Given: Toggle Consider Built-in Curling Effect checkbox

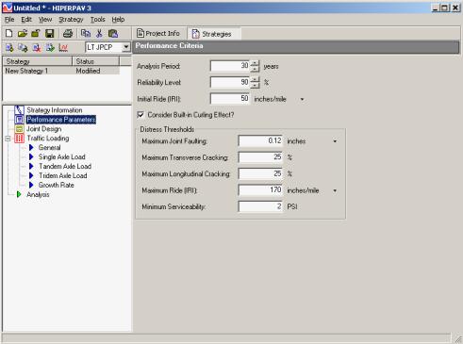Looking at the screenshot, I should pyautogui.click(x=141, y=115).
